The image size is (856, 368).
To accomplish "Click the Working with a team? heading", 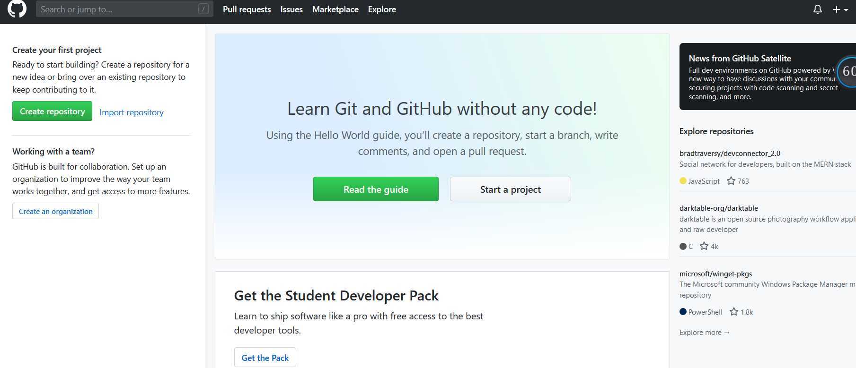I will [53, 151].
